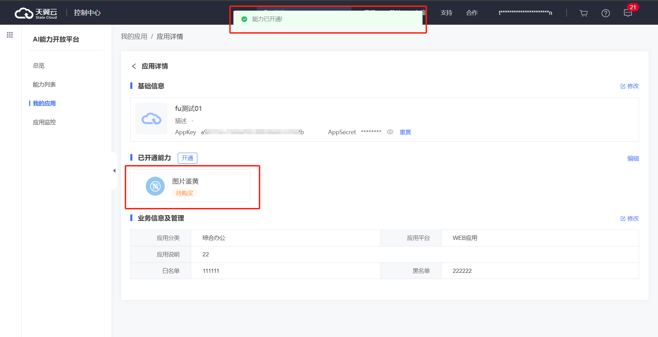This screenshot has width=658, height=337.
Task: Click the whitelist value 111111
Action: tap(211, 271)
